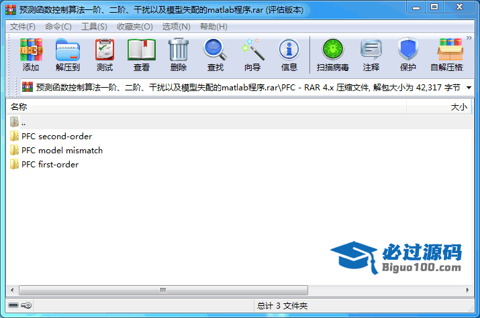Open the Commands (命令) menu
The image size is (480, 318).
(58, 27)
